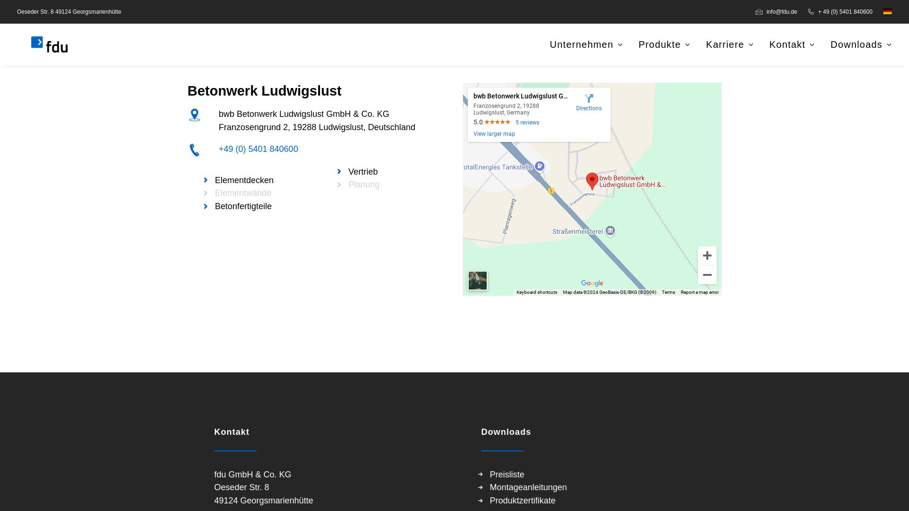Screen dimensions: 909x511
Task: Click the phone icon in top bar
Action: pos(811,12)
